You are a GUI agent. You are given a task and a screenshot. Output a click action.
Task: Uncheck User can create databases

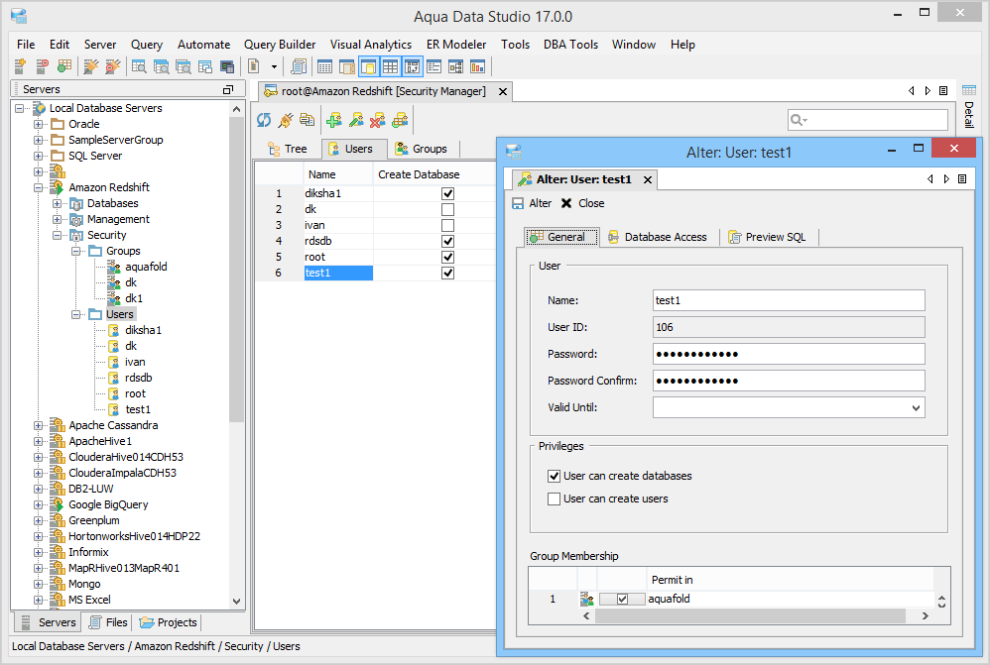pos(554,476)
